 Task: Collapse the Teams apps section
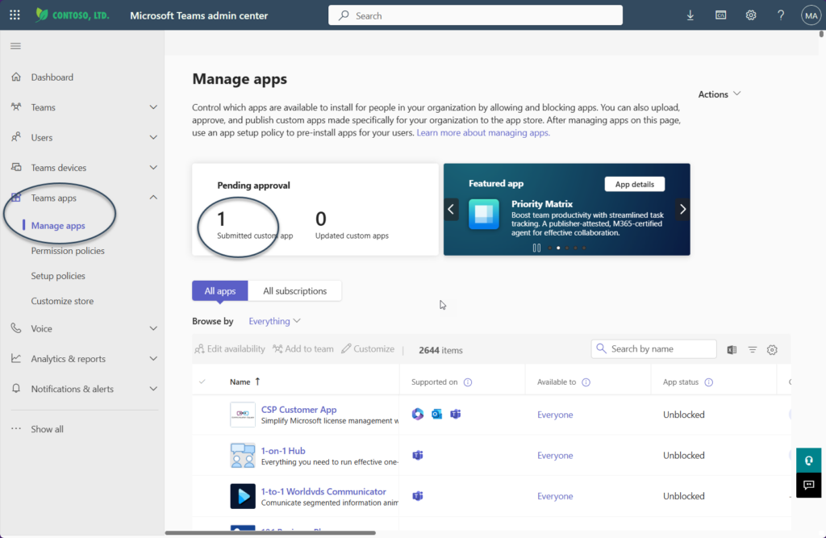click(x=153, y=198)
